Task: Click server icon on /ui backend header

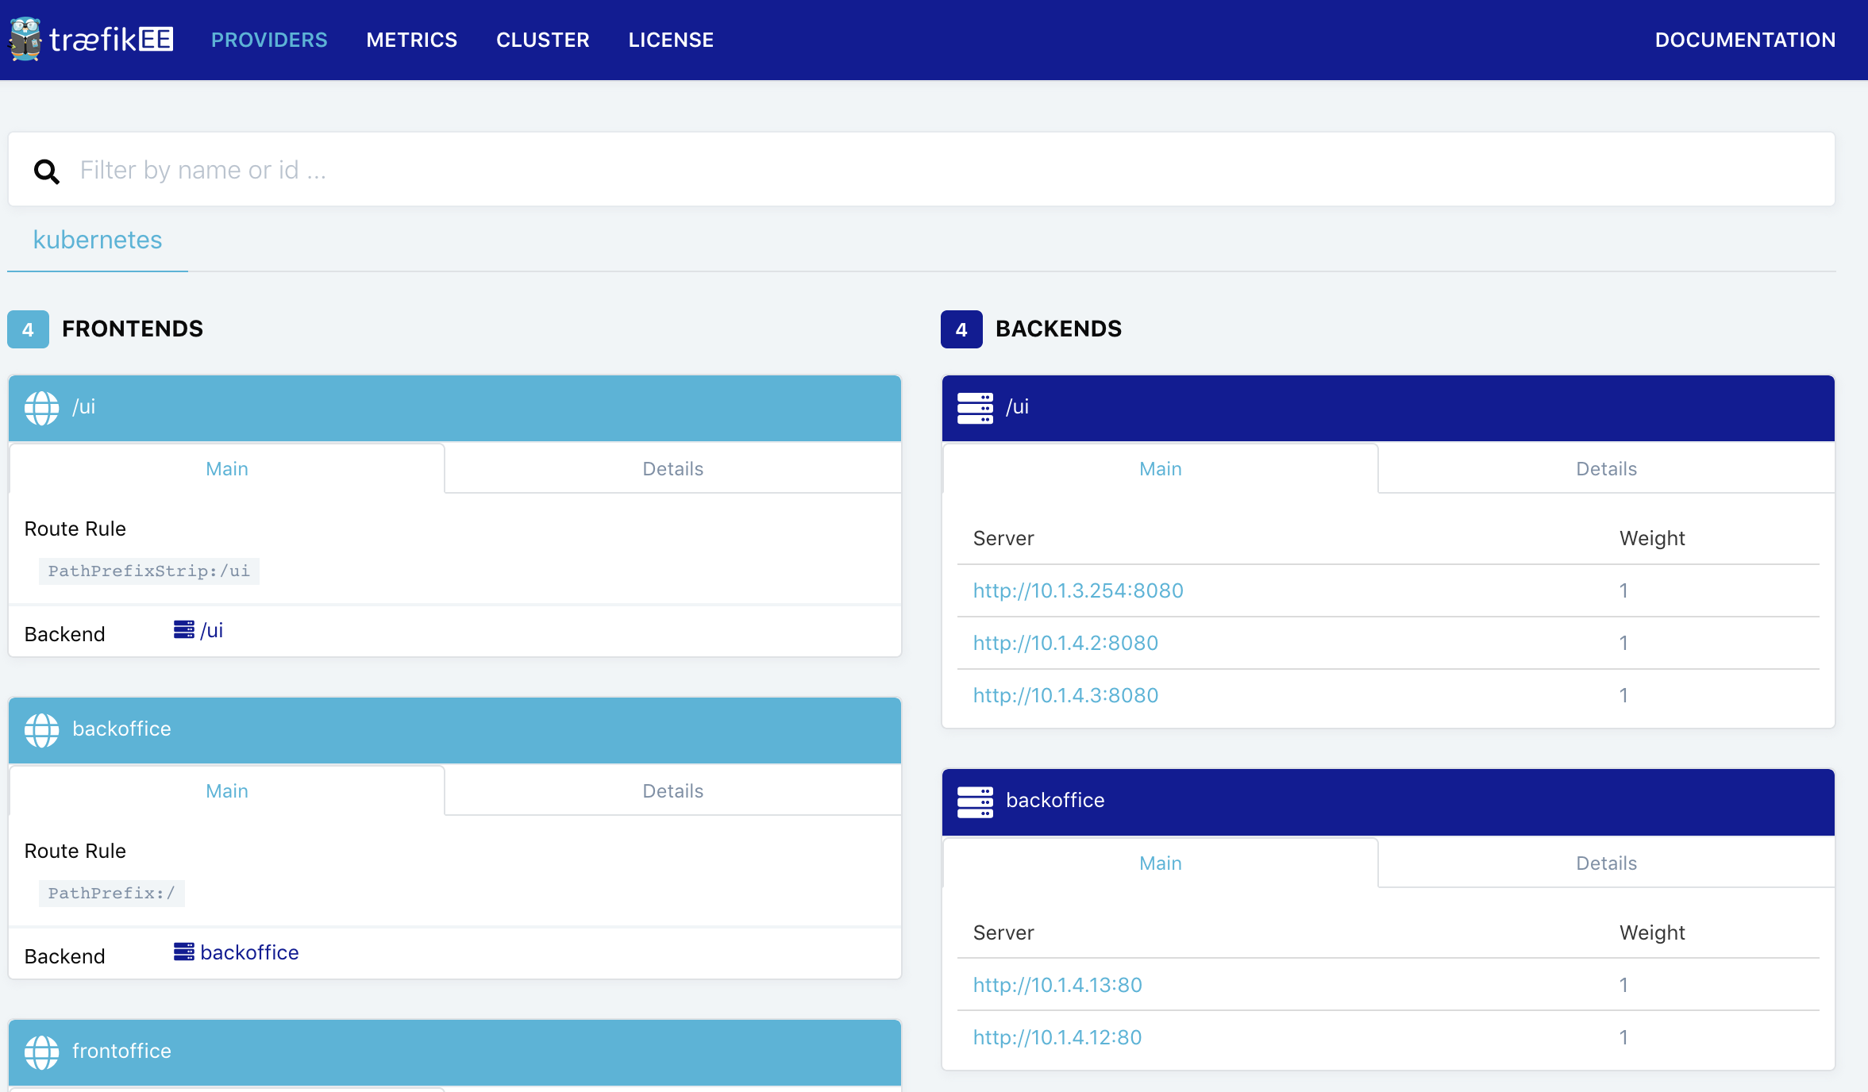Action: pos(975,408)
